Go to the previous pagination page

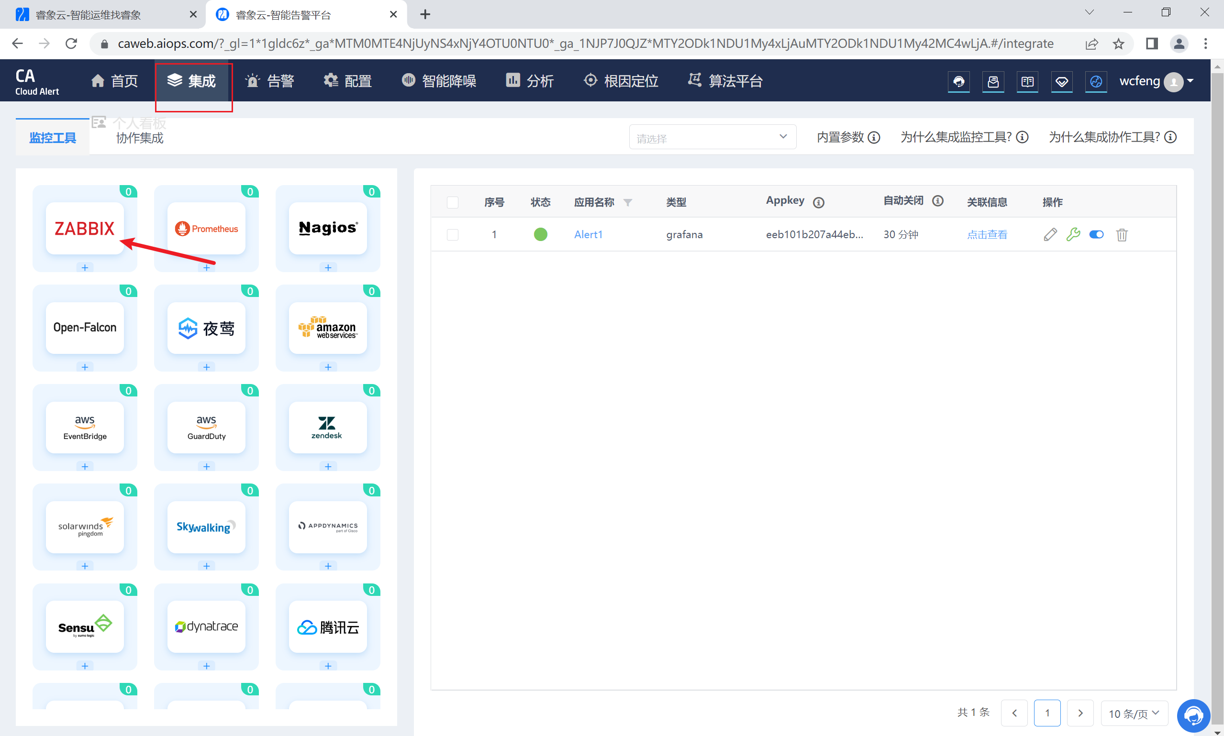tap(1014, 713)
